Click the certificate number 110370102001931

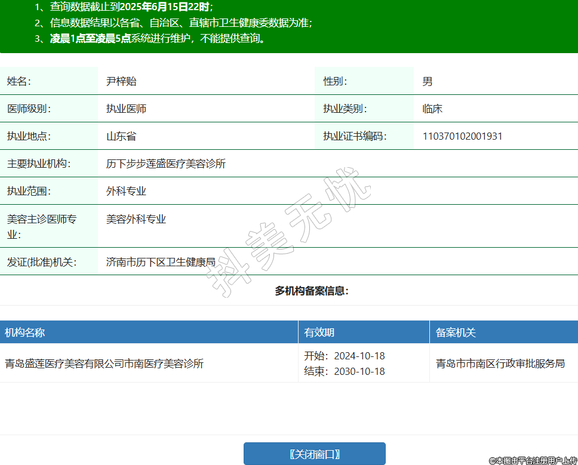462,136
